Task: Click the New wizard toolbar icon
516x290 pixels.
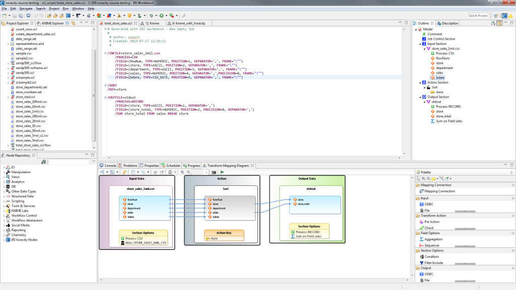Action: (5, 16)
